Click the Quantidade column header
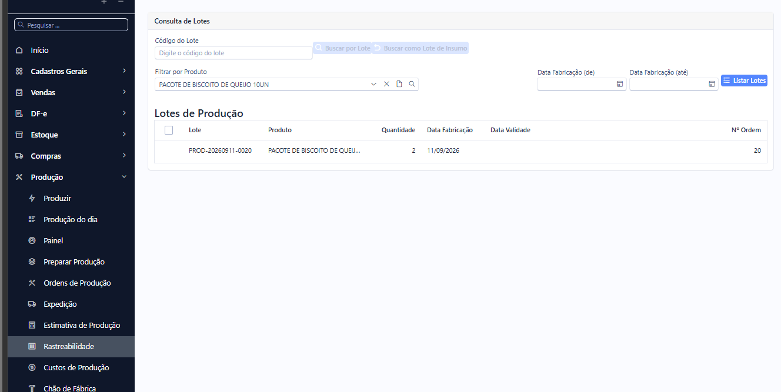This screenshot has height=392, width=781. tap(398, 130)
